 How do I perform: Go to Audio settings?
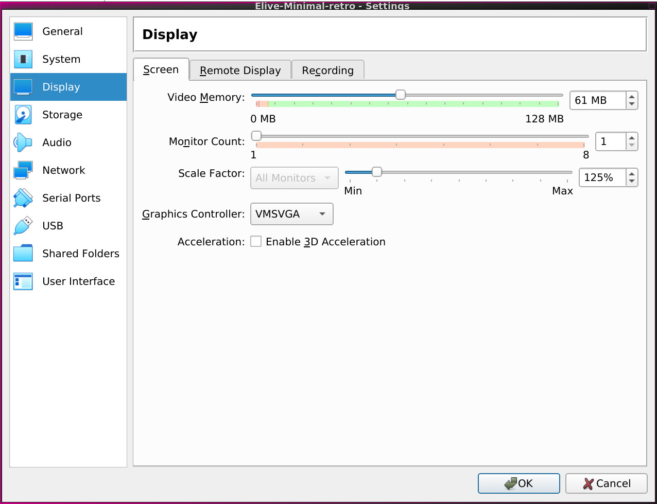click(68, 142)
